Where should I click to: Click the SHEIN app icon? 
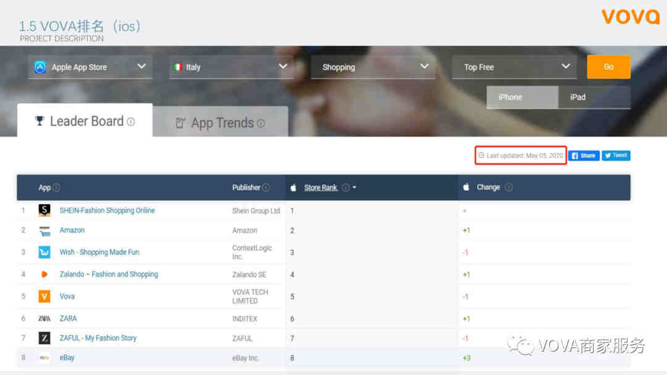coord(44,210)
